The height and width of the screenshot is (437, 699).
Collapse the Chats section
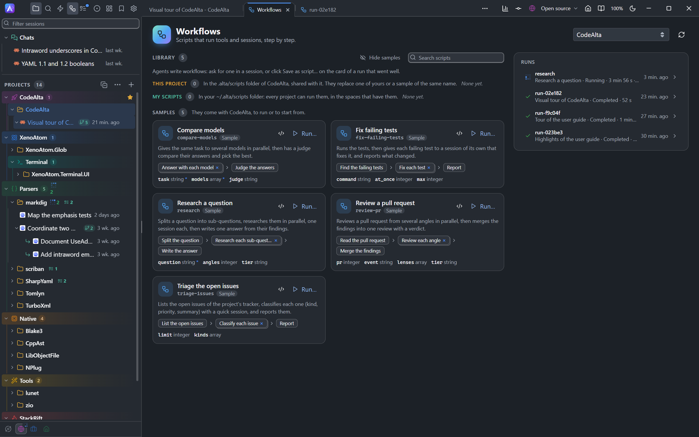click(x=6, y=38)
